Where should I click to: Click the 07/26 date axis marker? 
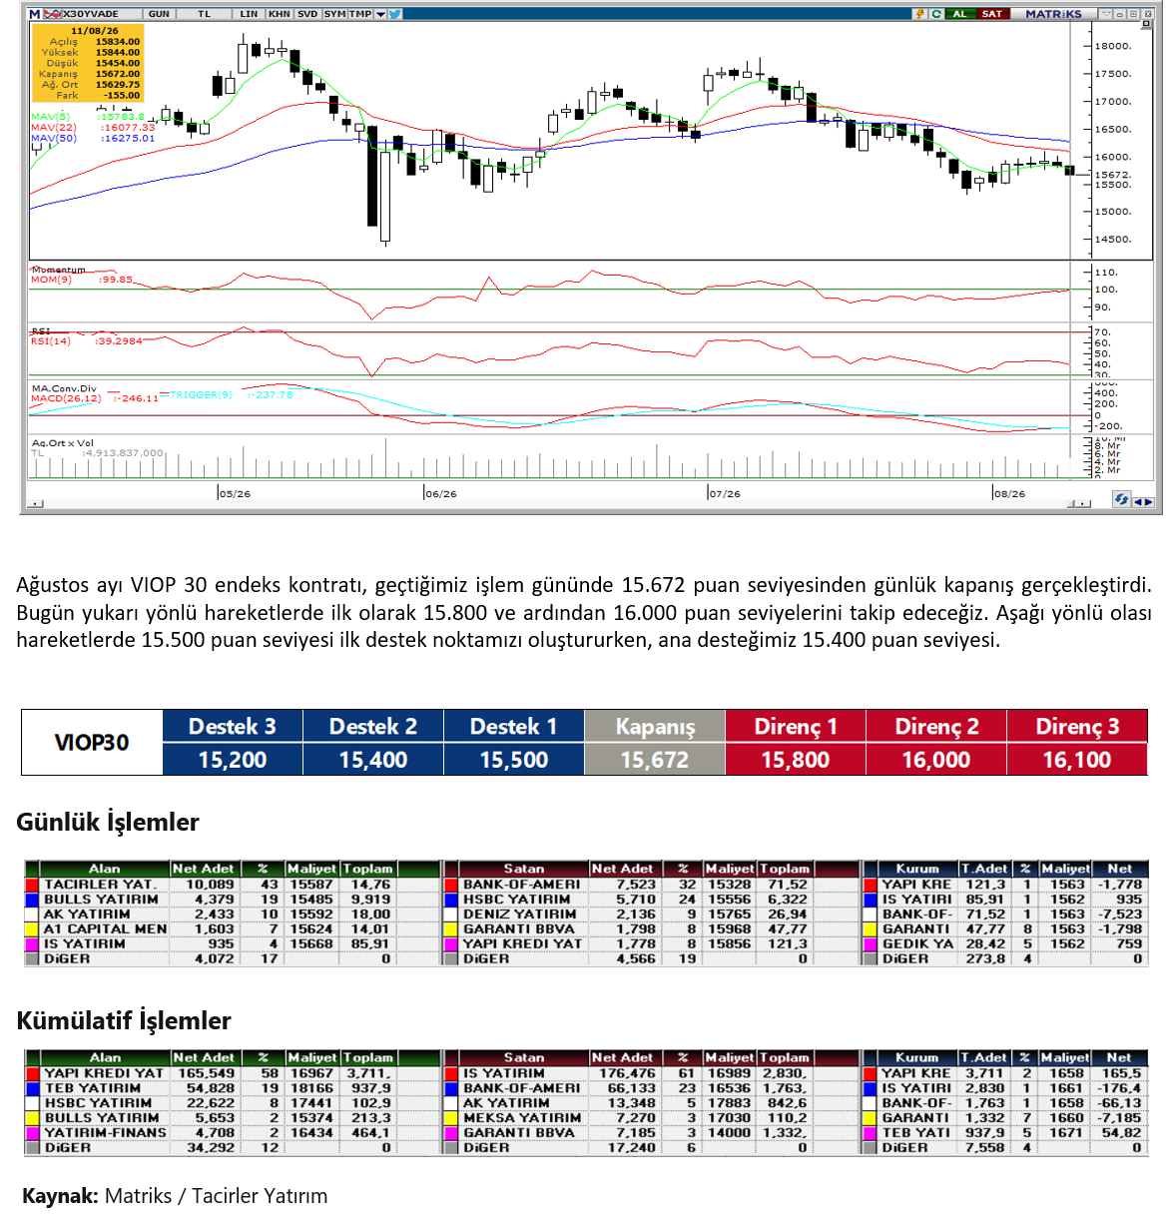[x=725, y=494]
